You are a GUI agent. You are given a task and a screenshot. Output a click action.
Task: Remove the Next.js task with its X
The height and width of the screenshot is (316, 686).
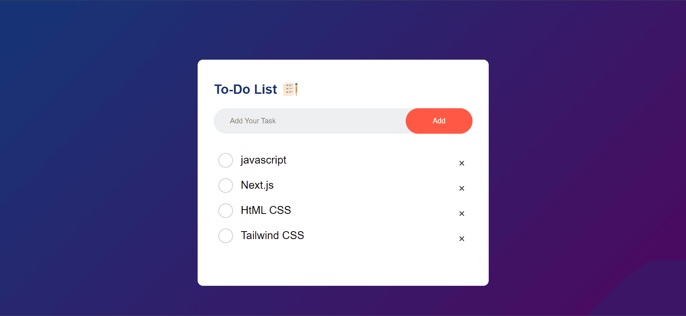click(x=462, y=188)
